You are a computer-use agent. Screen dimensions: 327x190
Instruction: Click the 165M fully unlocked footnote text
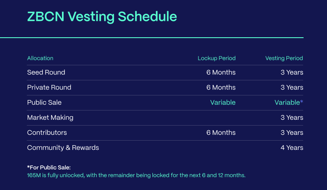point(136,175)
